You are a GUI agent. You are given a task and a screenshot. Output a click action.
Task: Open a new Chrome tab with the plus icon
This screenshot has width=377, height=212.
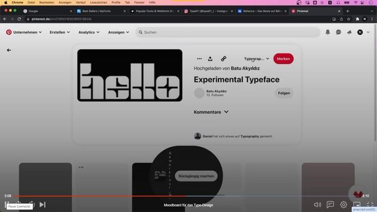click(348, 11)
